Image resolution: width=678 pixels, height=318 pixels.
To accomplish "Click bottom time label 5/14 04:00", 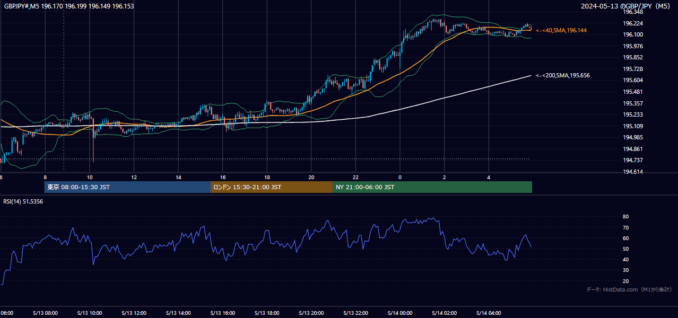I will click(489, 313).
